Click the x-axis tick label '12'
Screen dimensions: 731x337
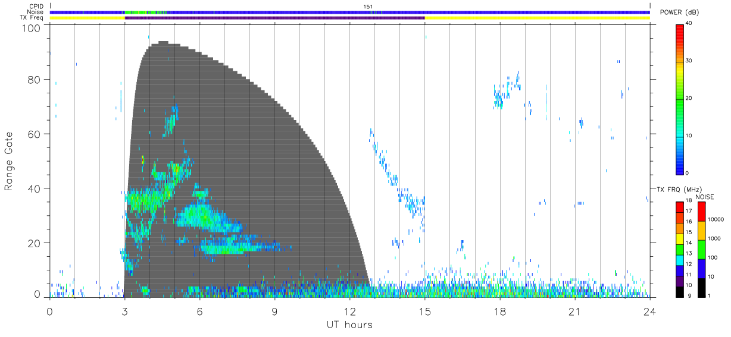(x=349, y=311)
